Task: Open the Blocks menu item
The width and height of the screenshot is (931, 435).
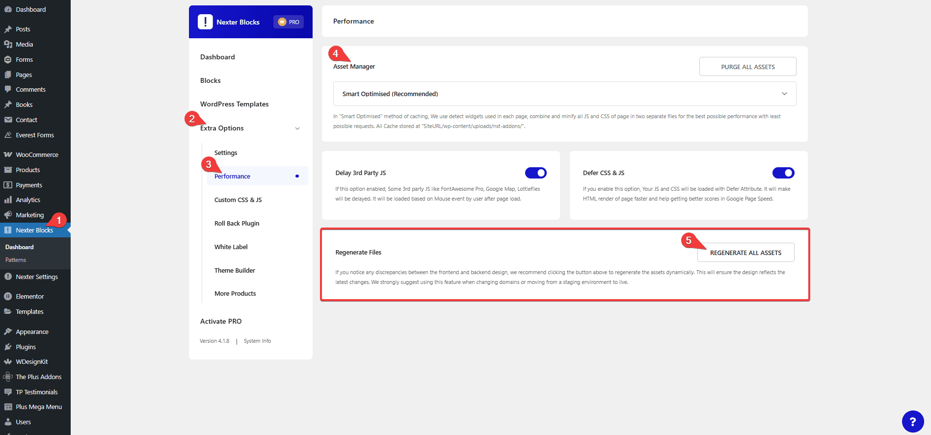Action: point(211,80)
